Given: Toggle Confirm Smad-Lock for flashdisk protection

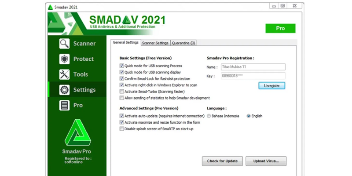Looking at the screenshot, I should click(122, 79).
